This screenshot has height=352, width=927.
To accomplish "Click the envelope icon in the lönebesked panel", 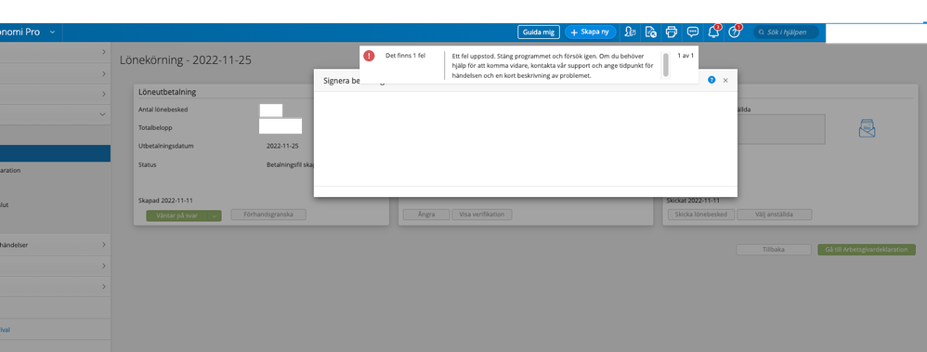I will [867, 128].
